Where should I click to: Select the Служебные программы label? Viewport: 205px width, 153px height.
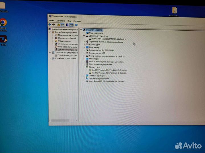point(66,32)
